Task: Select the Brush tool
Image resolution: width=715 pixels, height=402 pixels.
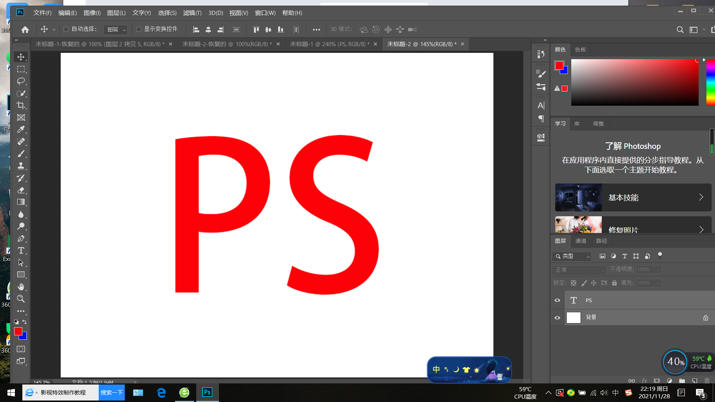Action: [x=21, y=154]
